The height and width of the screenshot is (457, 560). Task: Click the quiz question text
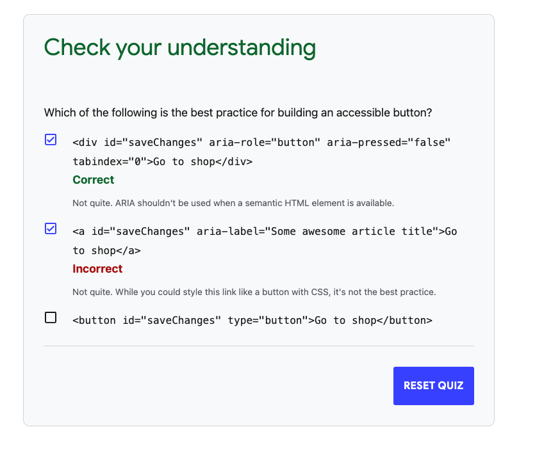point(238,113)
